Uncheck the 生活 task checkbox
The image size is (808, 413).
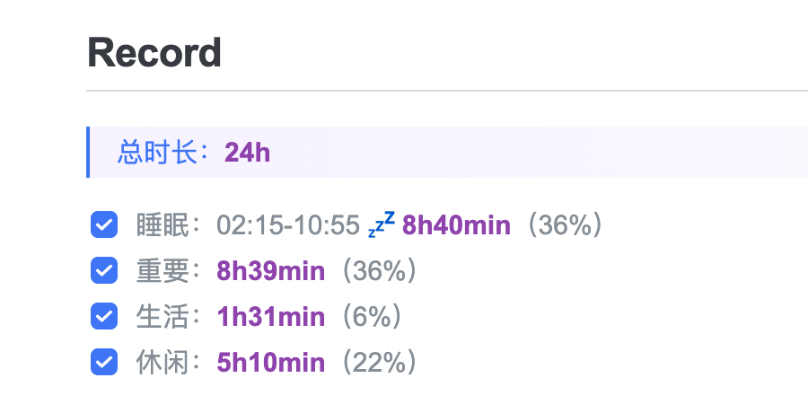click(104, 316)
